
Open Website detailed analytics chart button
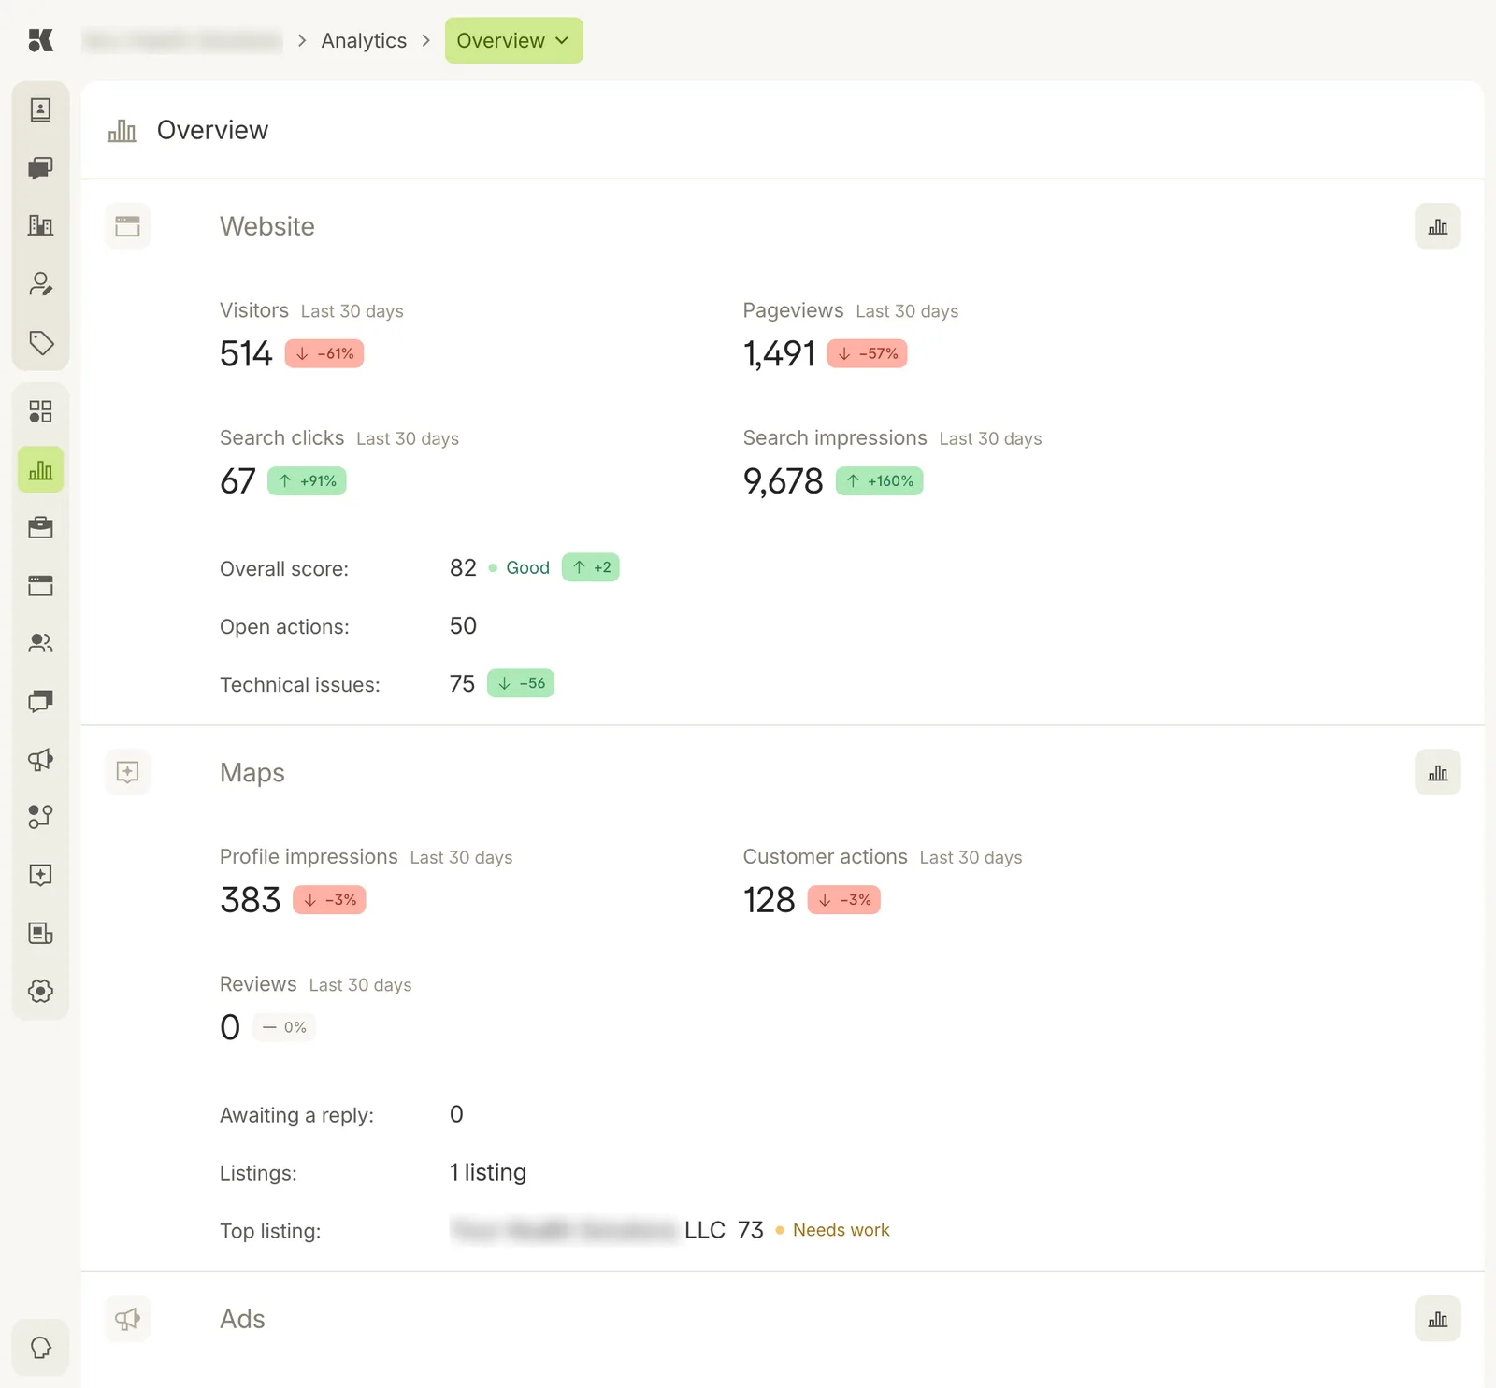click(1437, 226)
